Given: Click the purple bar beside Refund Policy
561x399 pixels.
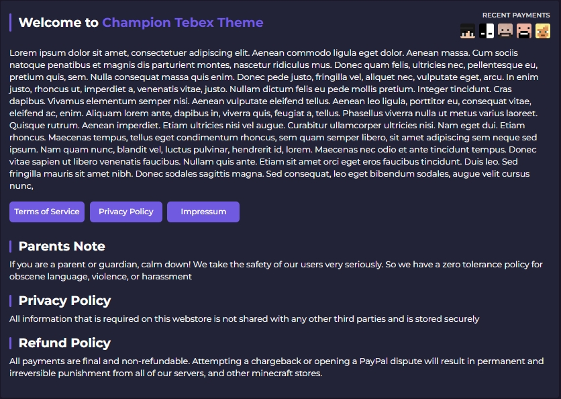Looking at the screenshot, I should pos(11,343).
